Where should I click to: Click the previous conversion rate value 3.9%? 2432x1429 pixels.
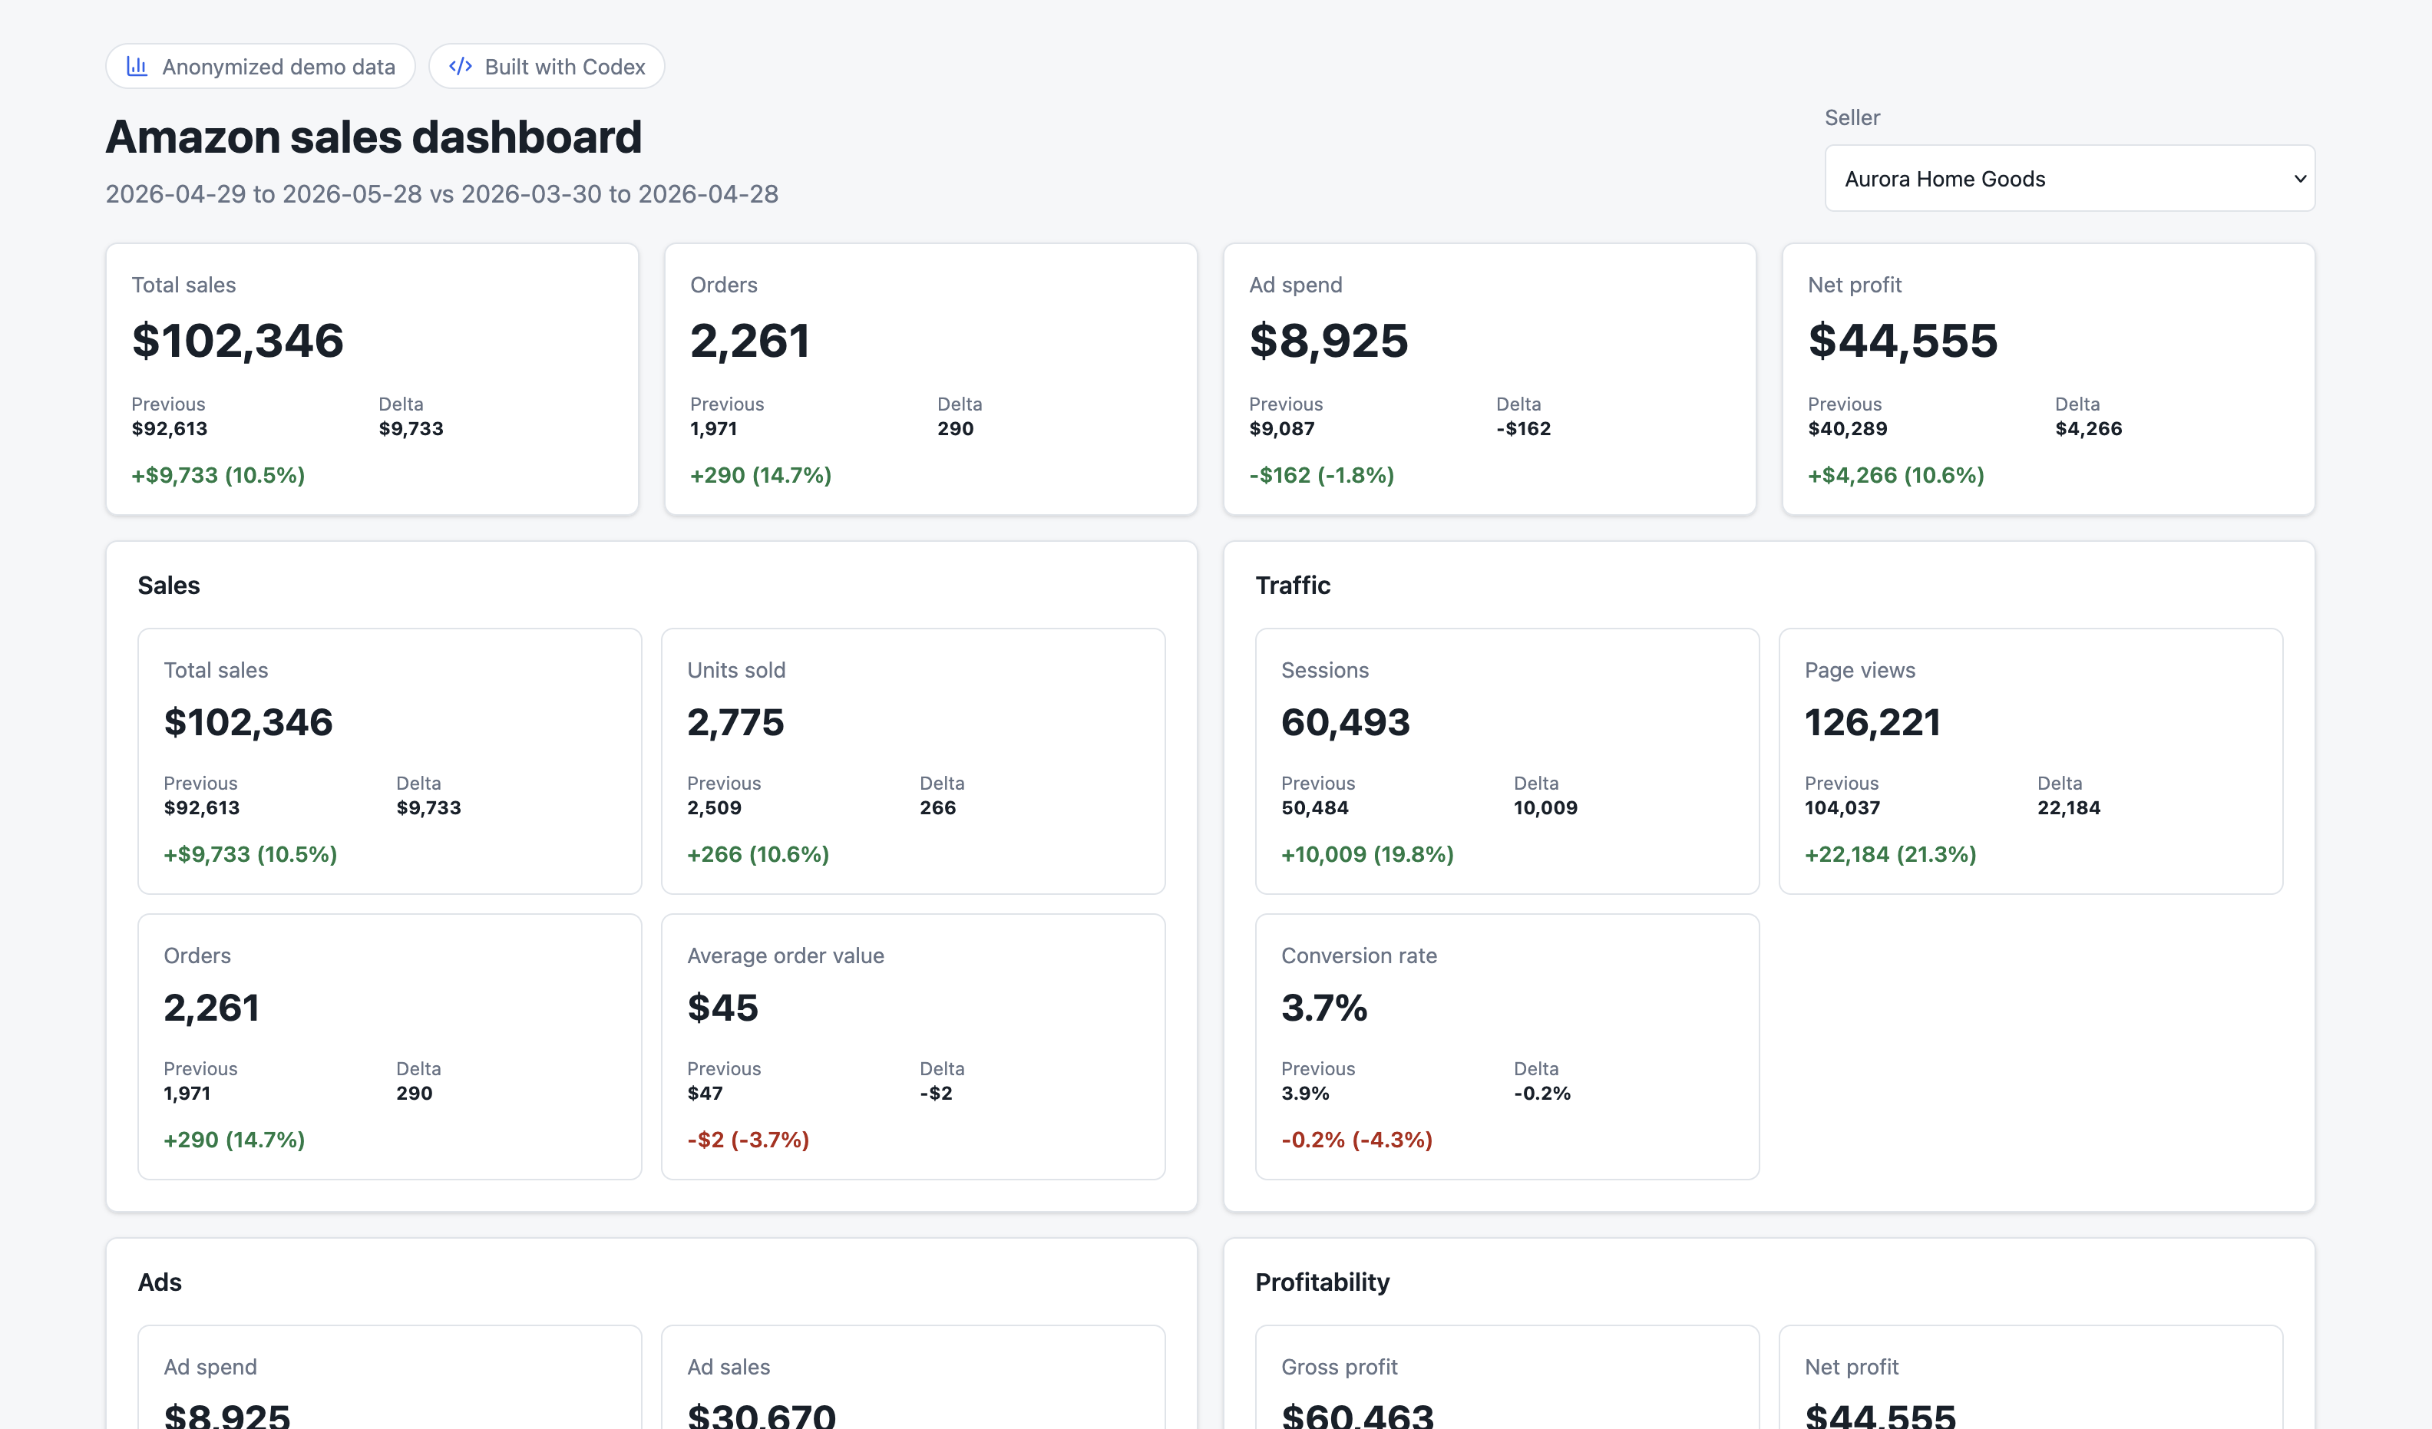click(x=1305, y=1093)
